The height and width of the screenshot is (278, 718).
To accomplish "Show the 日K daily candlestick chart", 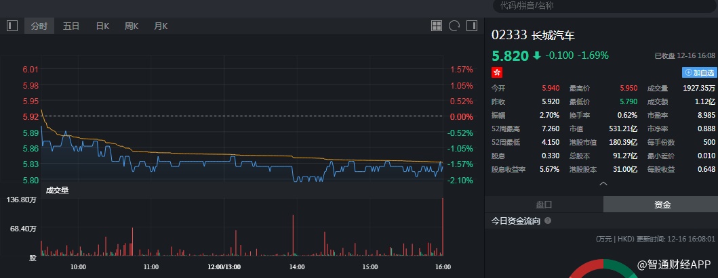I will click(102, 26).
